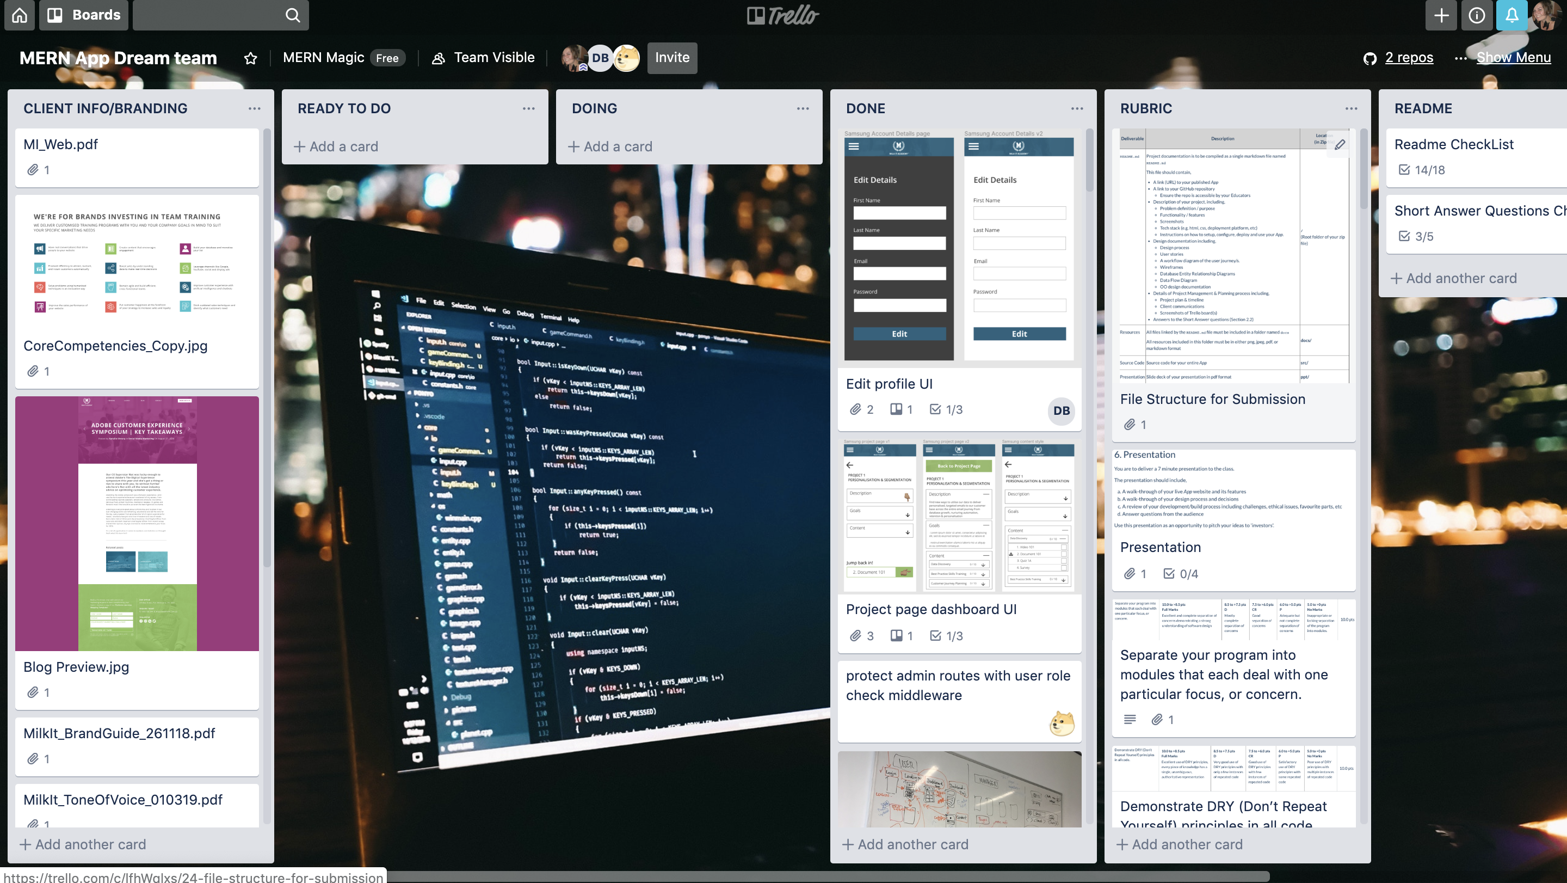Open the Boards menu
Screen dimensions: 1567x883
(84, 15)
